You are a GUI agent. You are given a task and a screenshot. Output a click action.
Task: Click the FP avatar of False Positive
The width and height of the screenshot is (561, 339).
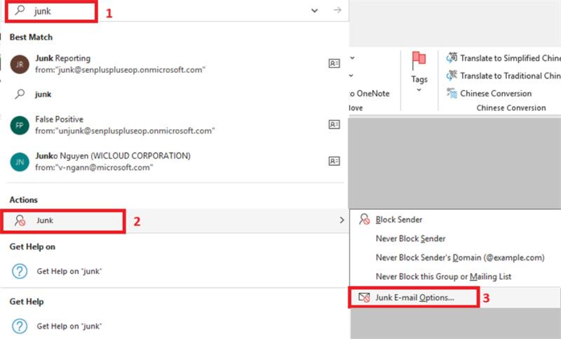tap(19, 125)
